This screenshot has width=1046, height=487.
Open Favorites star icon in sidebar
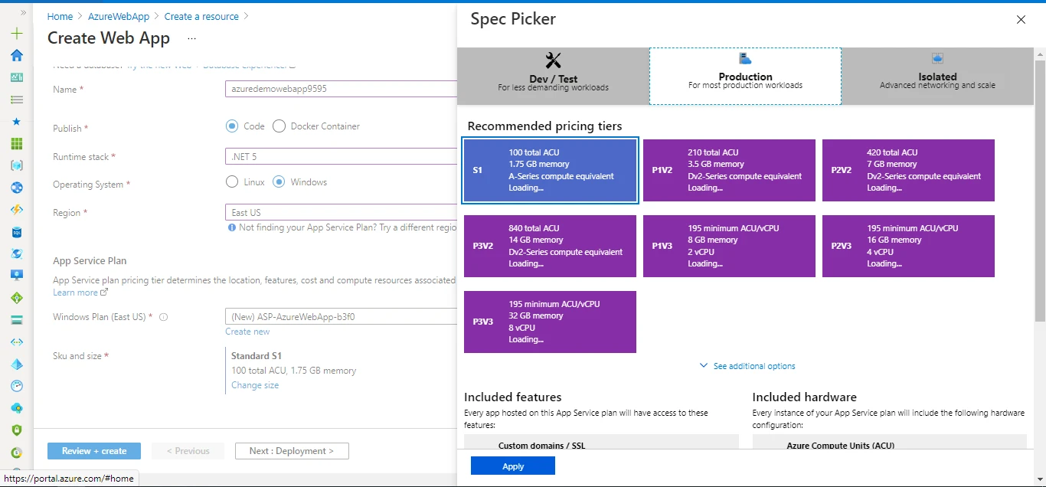16,121
